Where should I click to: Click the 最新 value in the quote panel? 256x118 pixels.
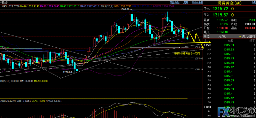tap(222, 20)
